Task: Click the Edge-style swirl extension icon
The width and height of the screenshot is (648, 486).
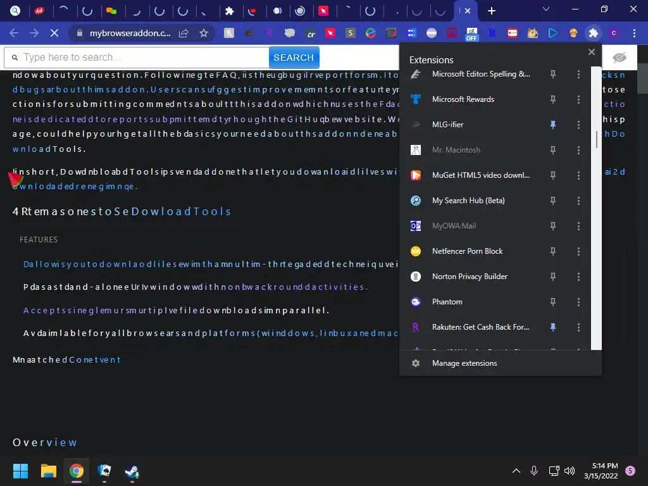Action: (x=371, y=33)
